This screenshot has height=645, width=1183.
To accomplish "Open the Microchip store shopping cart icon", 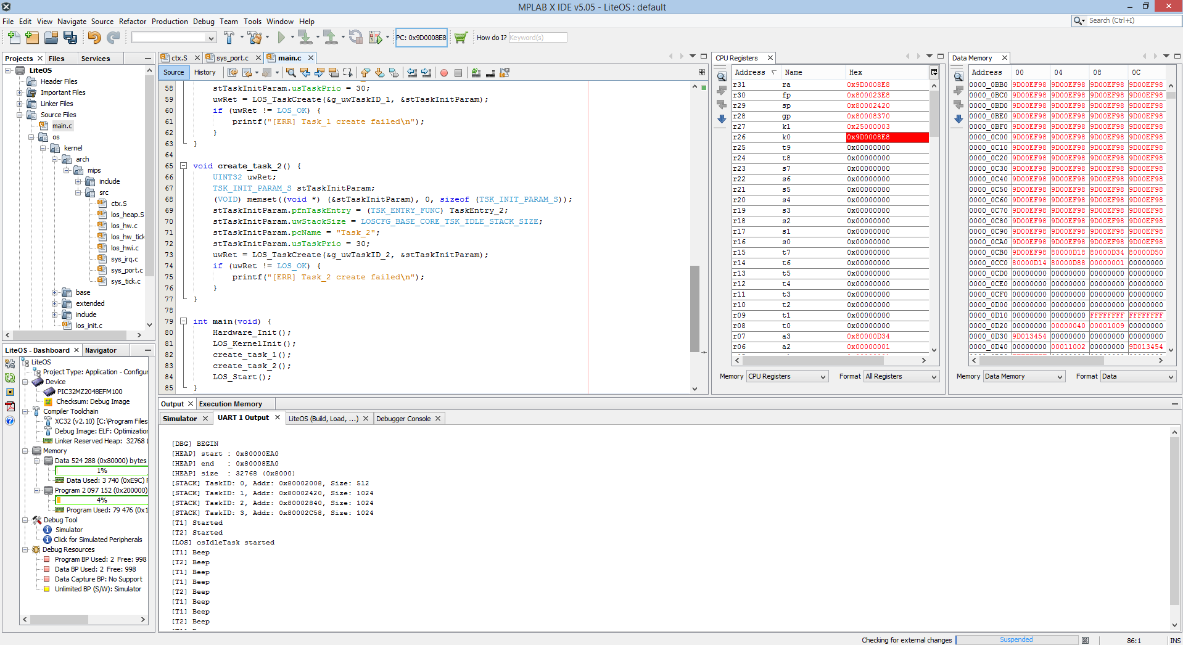I will (461, 38).
